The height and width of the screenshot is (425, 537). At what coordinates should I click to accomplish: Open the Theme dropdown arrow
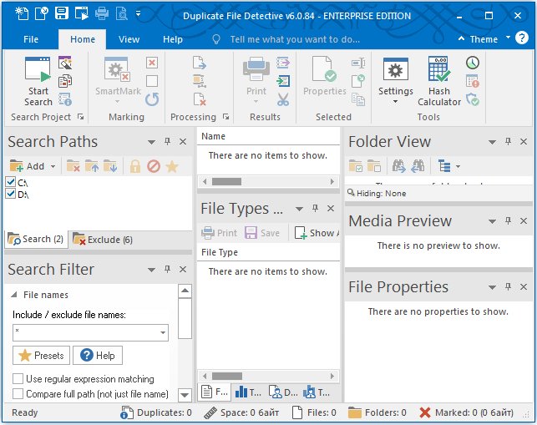point(508,38)
